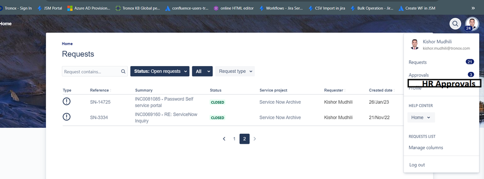Click the Kishor Mudhili avatar in menu
Screen dimensions: 484x179
tap(414, 44)
